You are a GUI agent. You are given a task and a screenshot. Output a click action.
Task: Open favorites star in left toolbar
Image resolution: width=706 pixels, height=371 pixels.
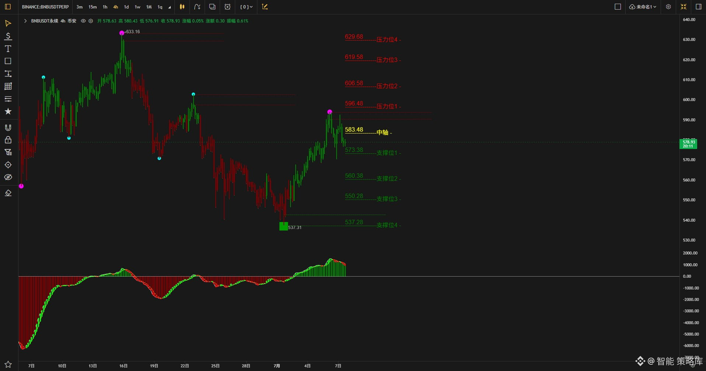pyautogui.click(x=8, y=111)
